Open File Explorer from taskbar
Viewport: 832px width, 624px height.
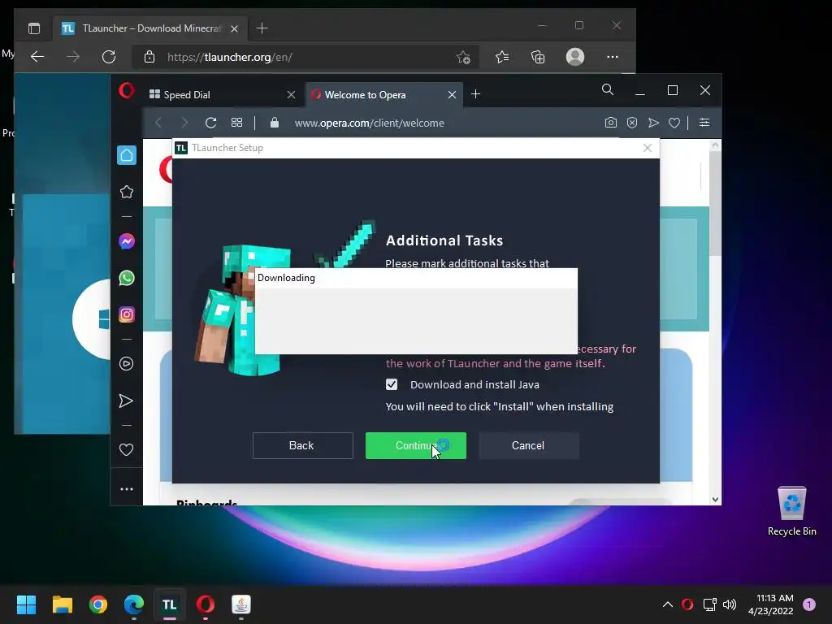point(62,604)
